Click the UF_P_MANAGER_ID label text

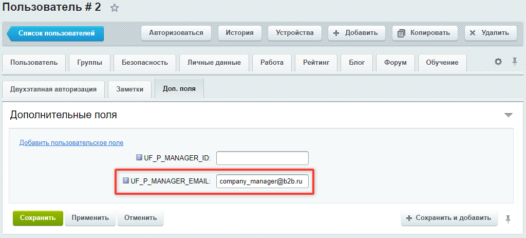click(x=177, y=158)
